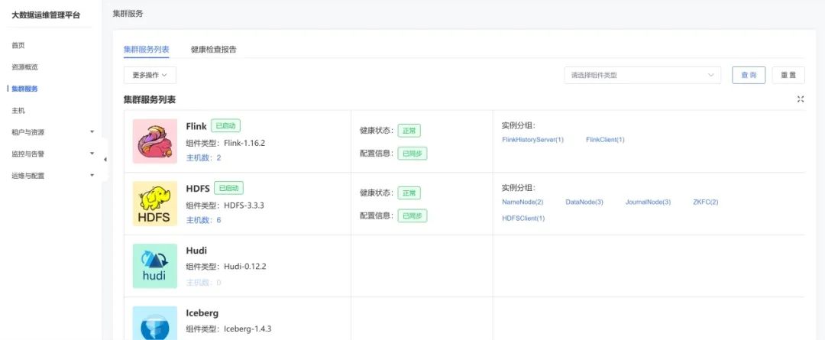Collapse the sidebar with the arrow handle
The width and height of the screenshot is (825, 340).
[x=105, y=159]
